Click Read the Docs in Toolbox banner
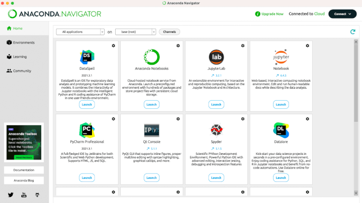The width and height of the screenshot is (362, 203). (x=24, y=157)
